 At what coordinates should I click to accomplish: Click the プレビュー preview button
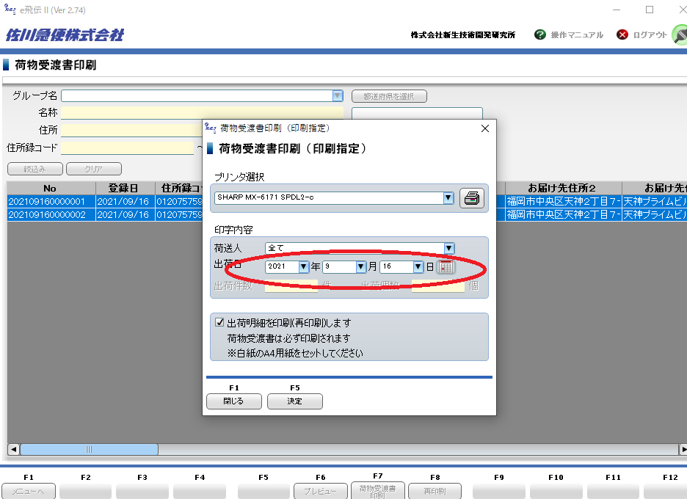(320, 492)
